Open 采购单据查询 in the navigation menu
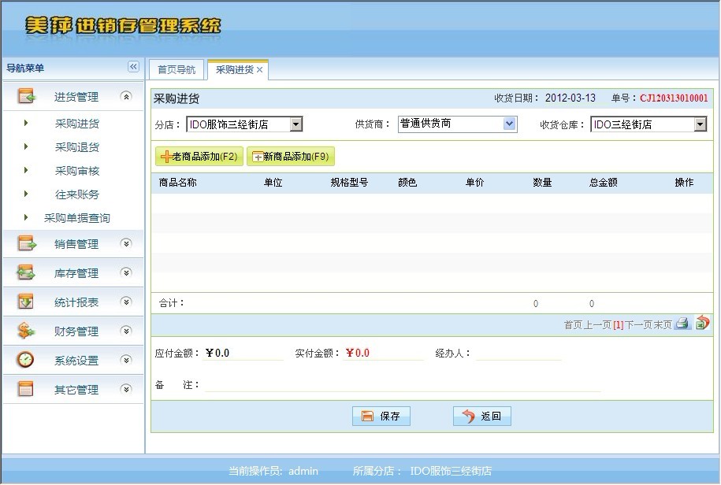721x485 pixels. pyautogui.click(x=77, y=218)
